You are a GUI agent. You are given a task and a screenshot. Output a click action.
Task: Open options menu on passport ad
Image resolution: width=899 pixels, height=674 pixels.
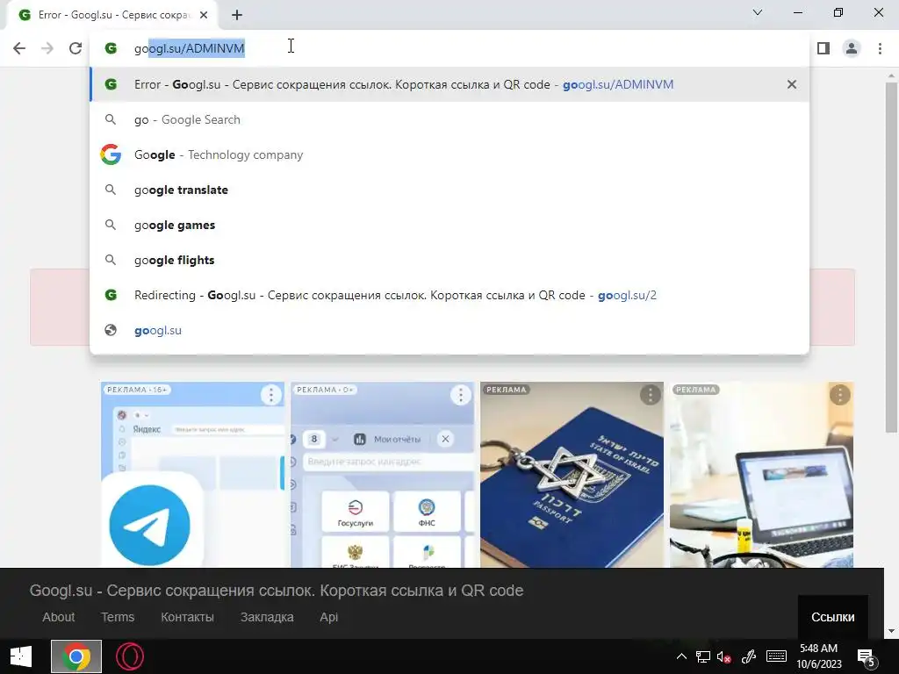click(651, 395)
